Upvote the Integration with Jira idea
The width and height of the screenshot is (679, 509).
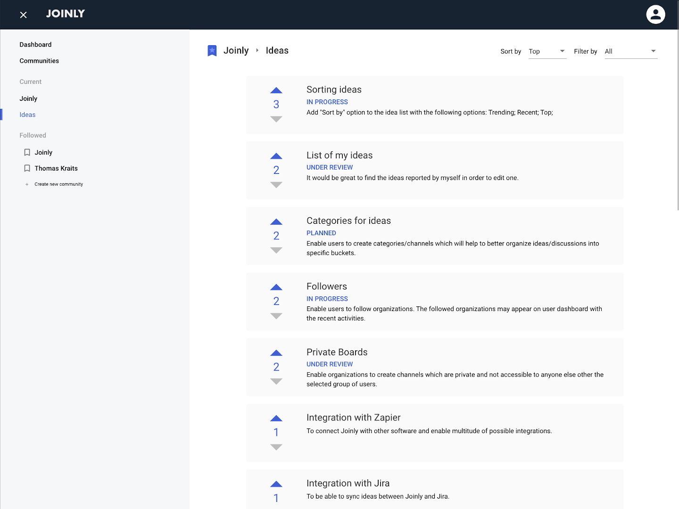click(276, 484)
